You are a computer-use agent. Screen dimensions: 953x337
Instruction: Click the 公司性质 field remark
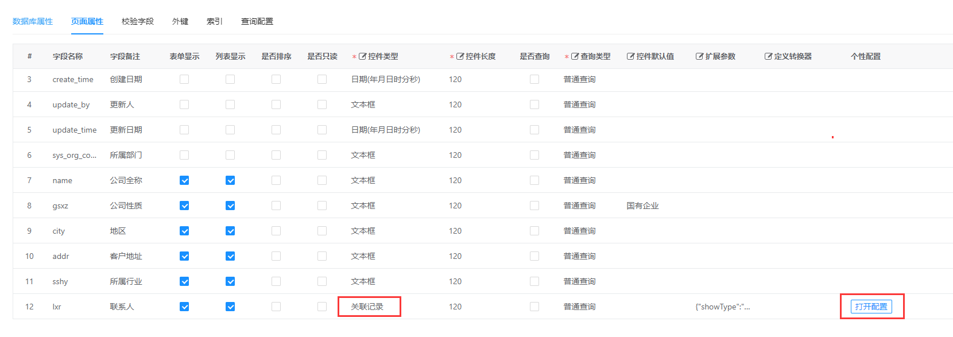(126, 206)
